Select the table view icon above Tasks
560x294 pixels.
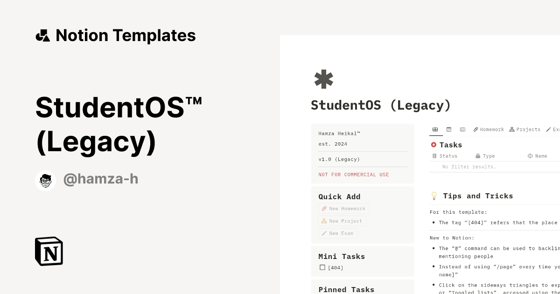tap(435, 129)
